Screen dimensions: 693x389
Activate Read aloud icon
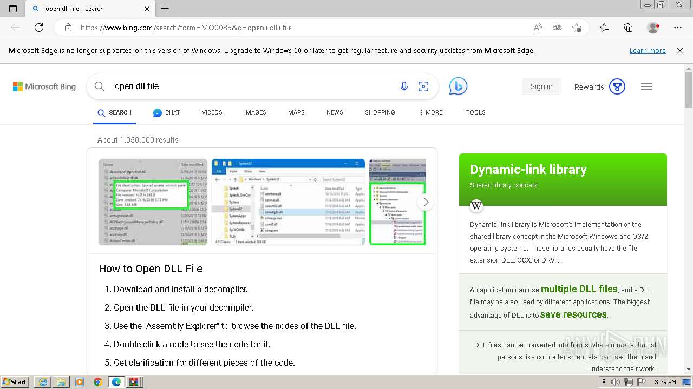(538, 28)
